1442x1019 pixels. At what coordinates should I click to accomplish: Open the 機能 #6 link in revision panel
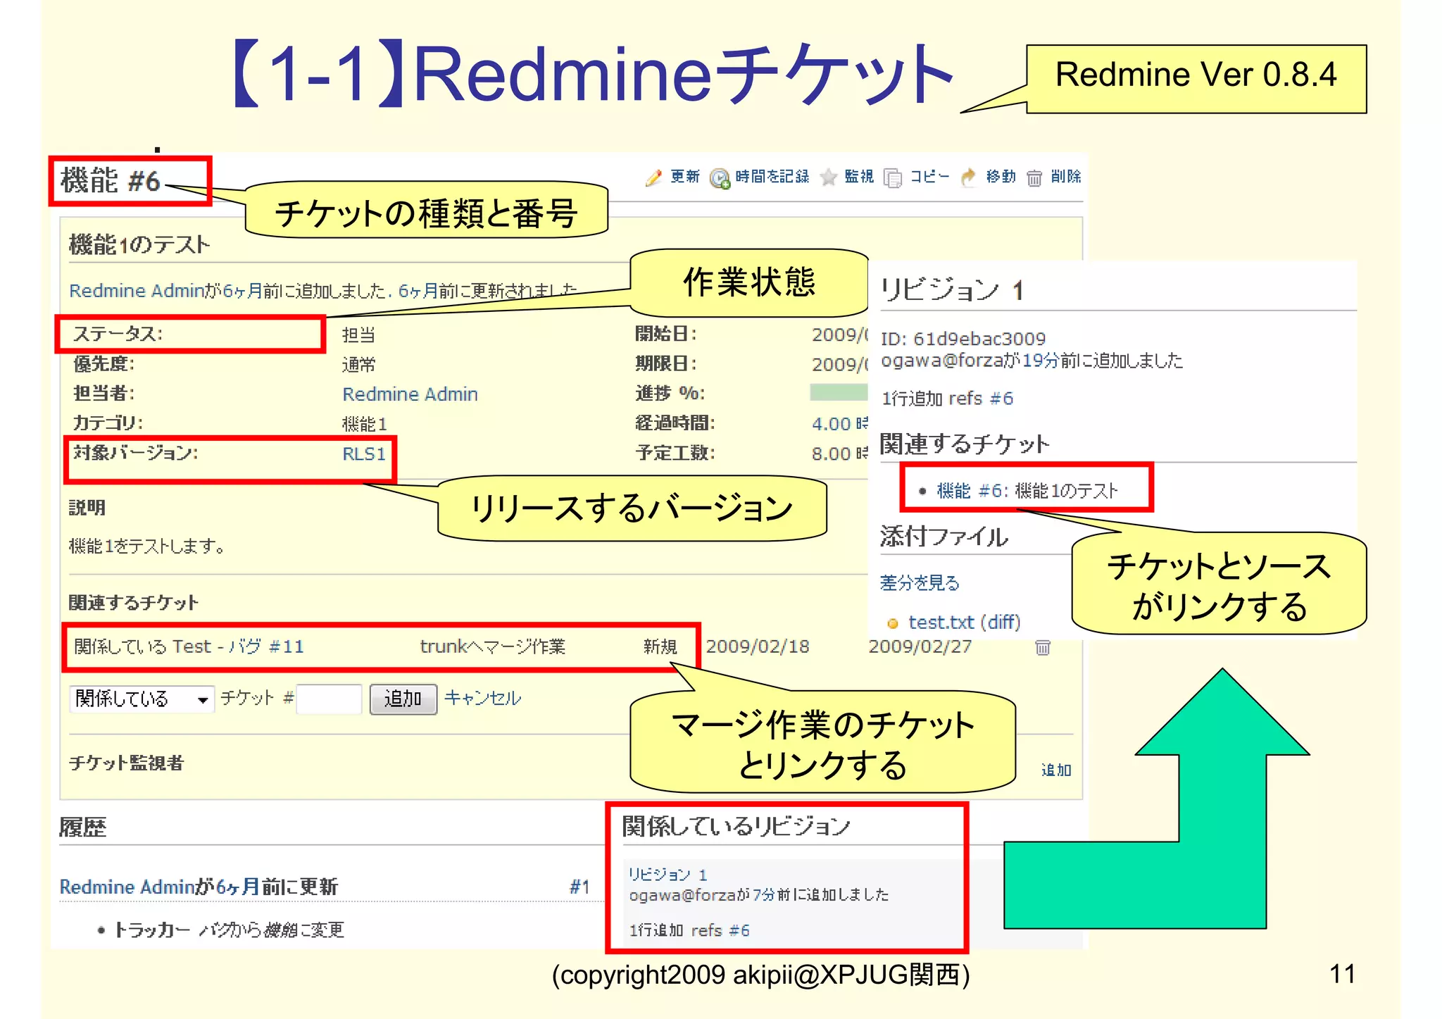coord(969,491)
